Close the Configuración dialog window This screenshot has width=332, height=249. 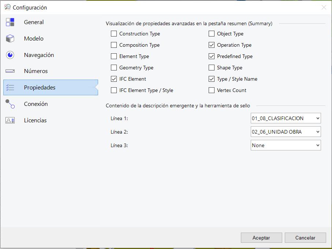(324, 8)
